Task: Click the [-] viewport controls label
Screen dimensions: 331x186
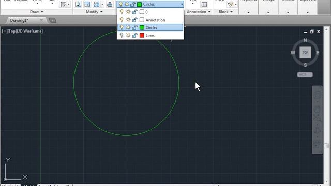Action: click(4, 31)
